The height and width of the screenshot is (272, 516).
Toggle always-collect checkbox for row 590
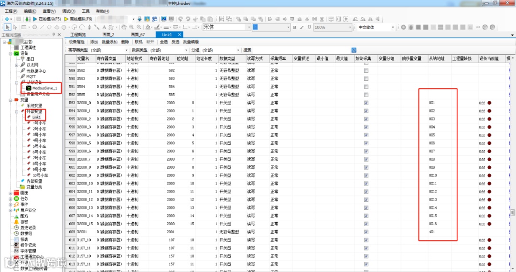pos(366,79)
